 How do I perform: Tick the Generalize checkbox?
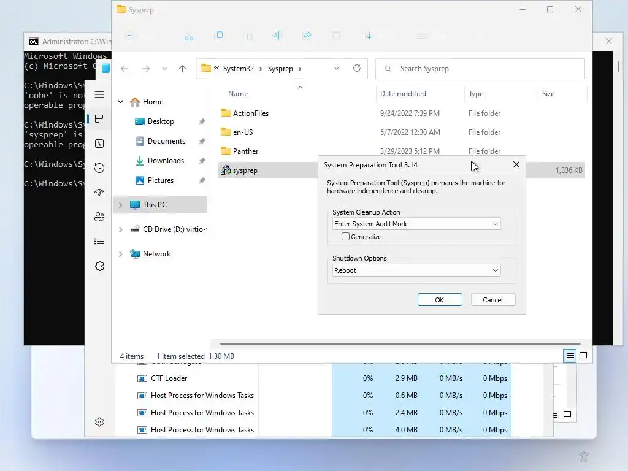coord(345,237)
